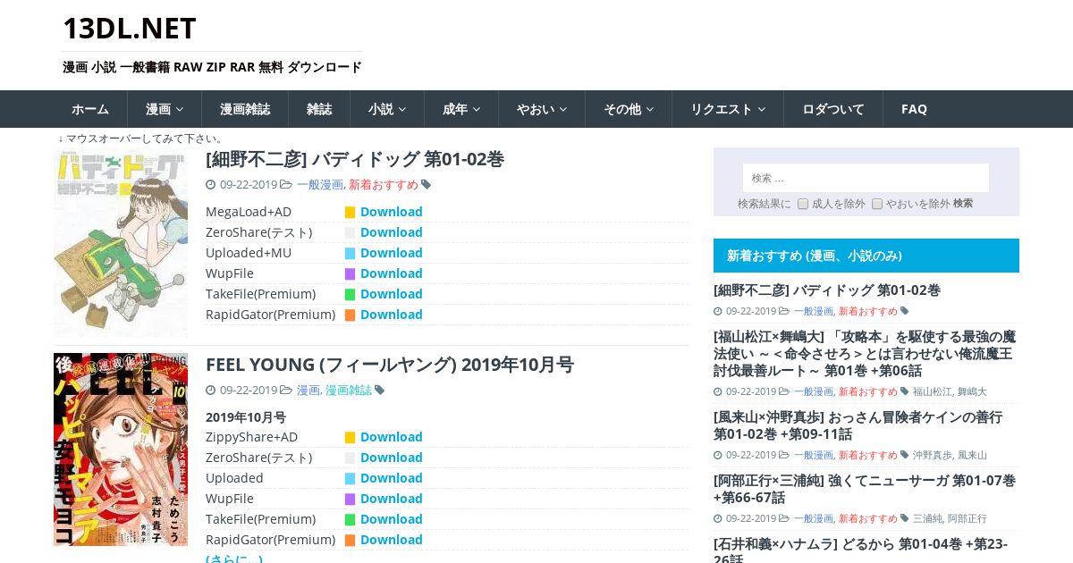Download FEEL YOUNG via ZeroShare(テスト)
1073x563 pixels.
392,458
